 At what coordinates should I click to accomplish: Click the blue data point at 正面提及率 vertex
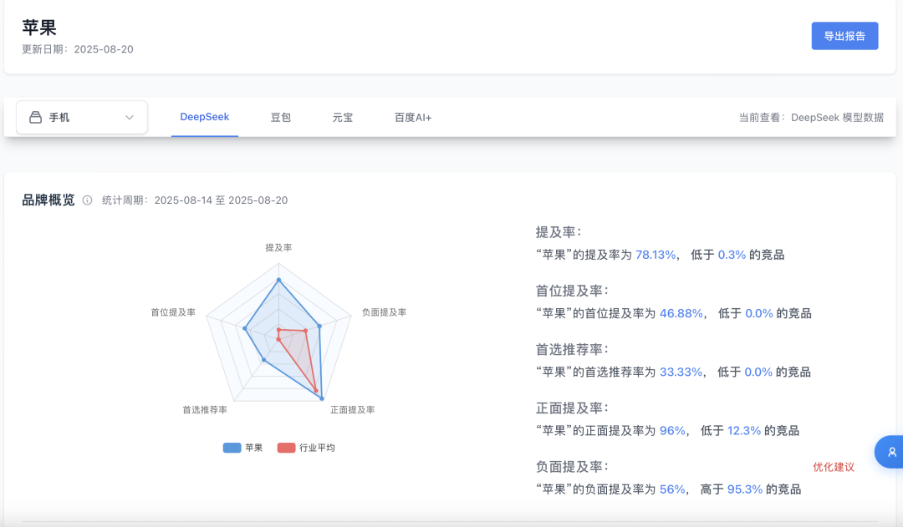[x=322, y=398]
